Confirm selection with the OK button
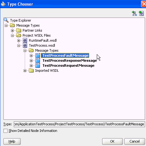 coord(112,141)
